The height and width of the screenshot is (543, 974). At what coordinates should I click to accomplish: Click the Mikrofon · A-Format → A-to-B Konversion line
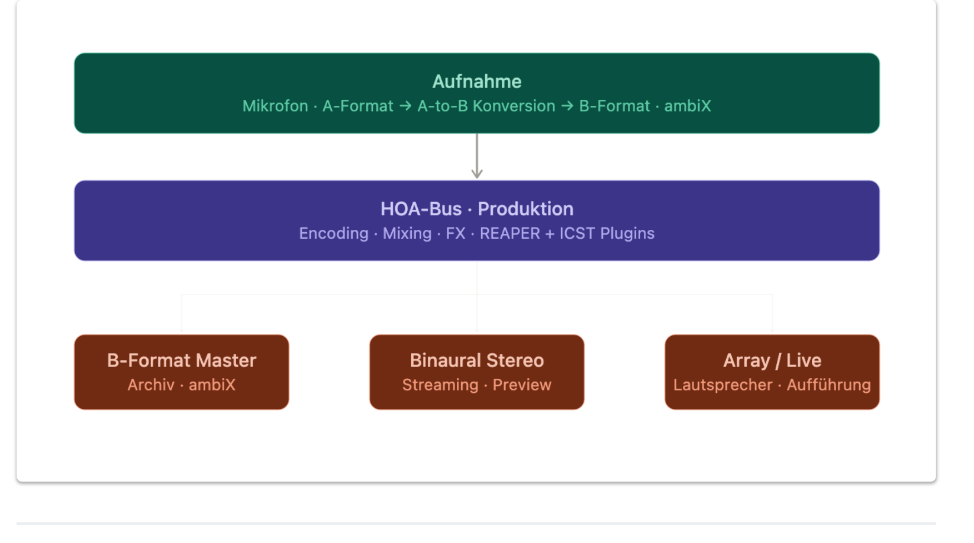[476, 106]
